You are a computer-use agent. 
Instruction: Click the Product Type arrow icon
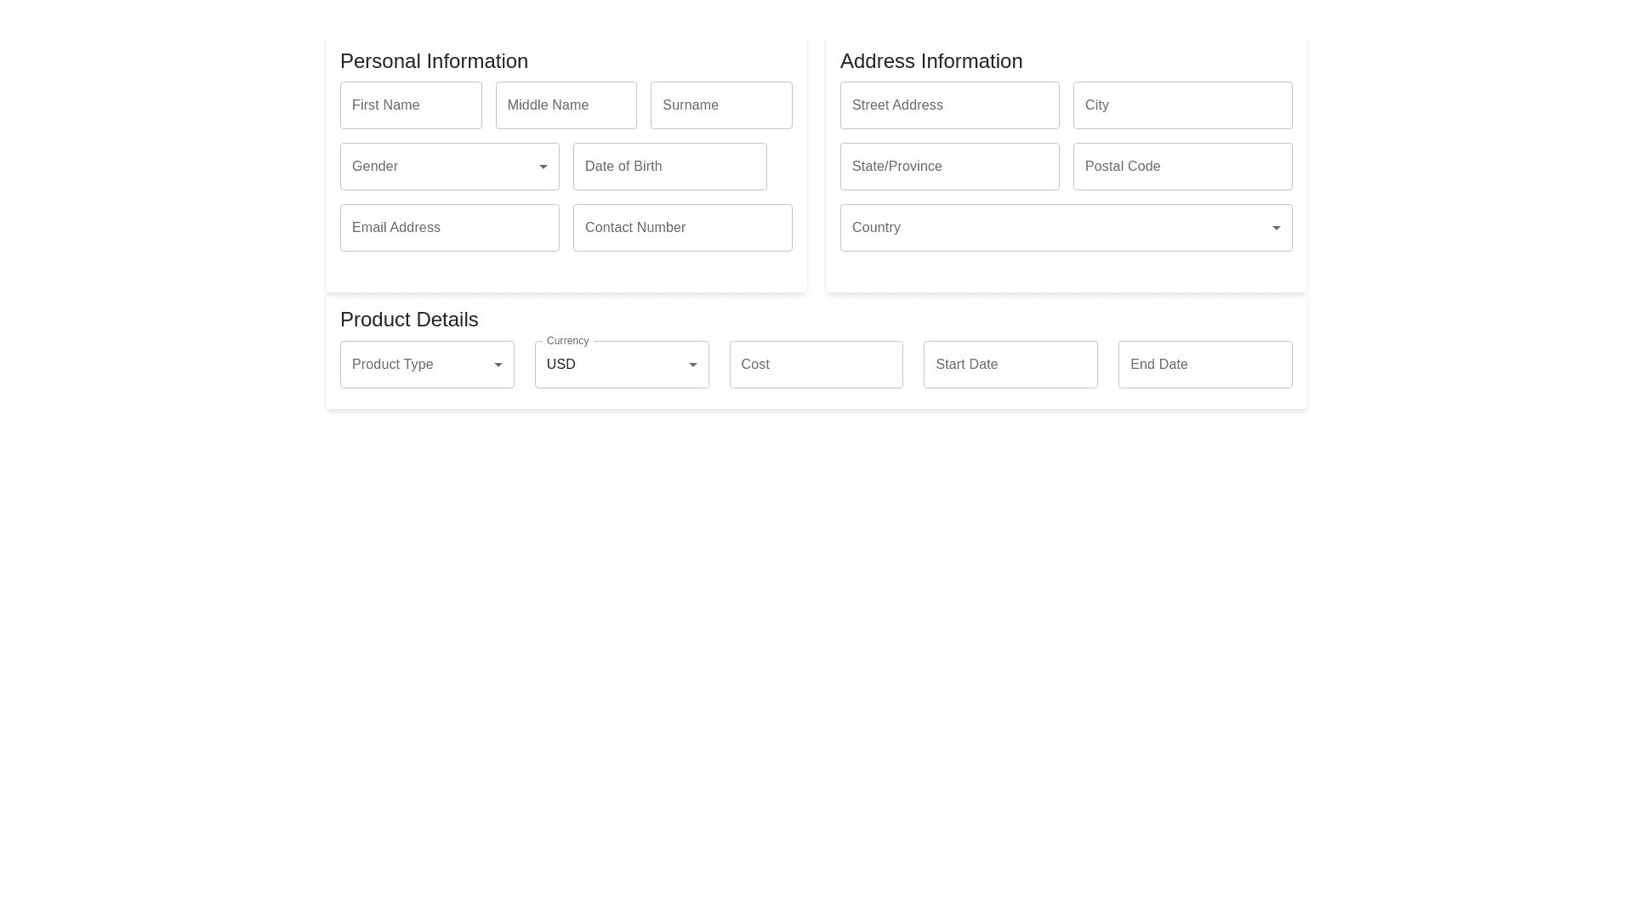click(x=498, y=365)
